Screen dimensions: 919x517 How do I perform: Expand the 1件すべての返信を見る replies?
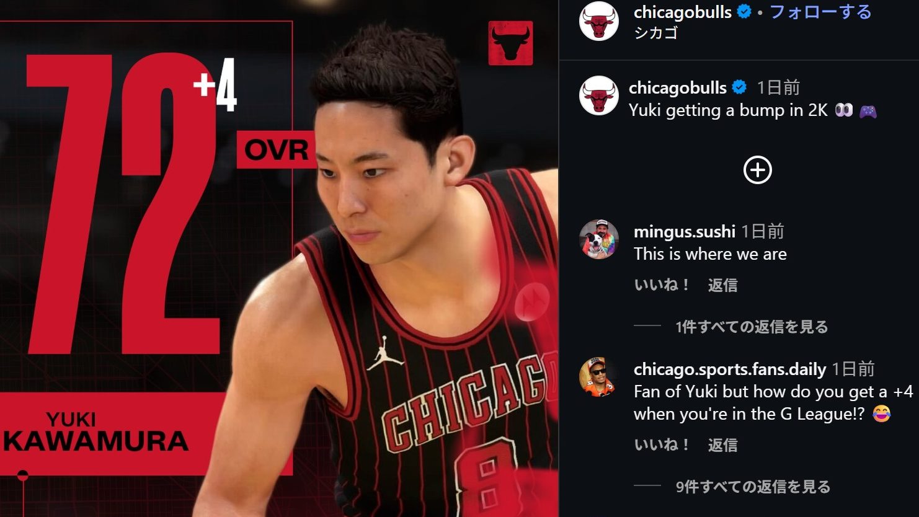pos(752,327)
